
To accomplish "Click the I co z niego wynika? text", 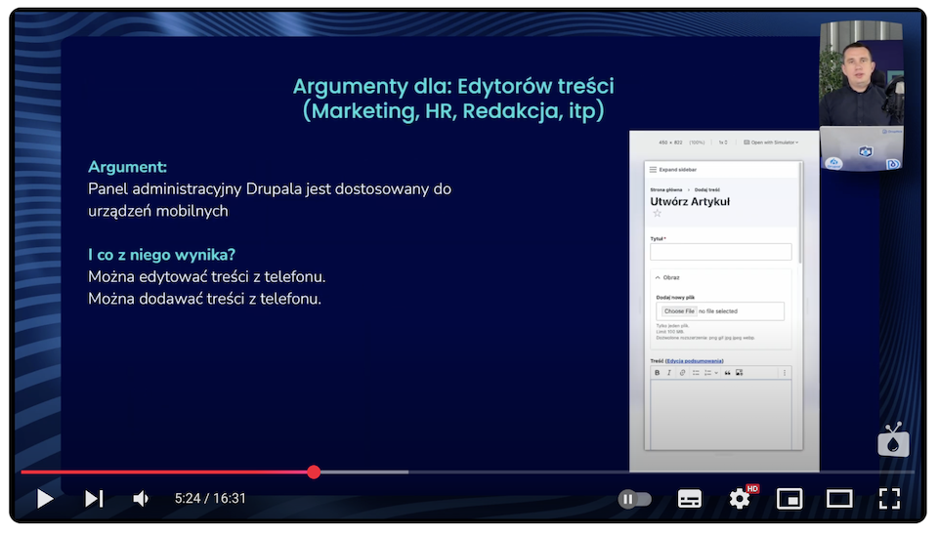I will 161,255.
